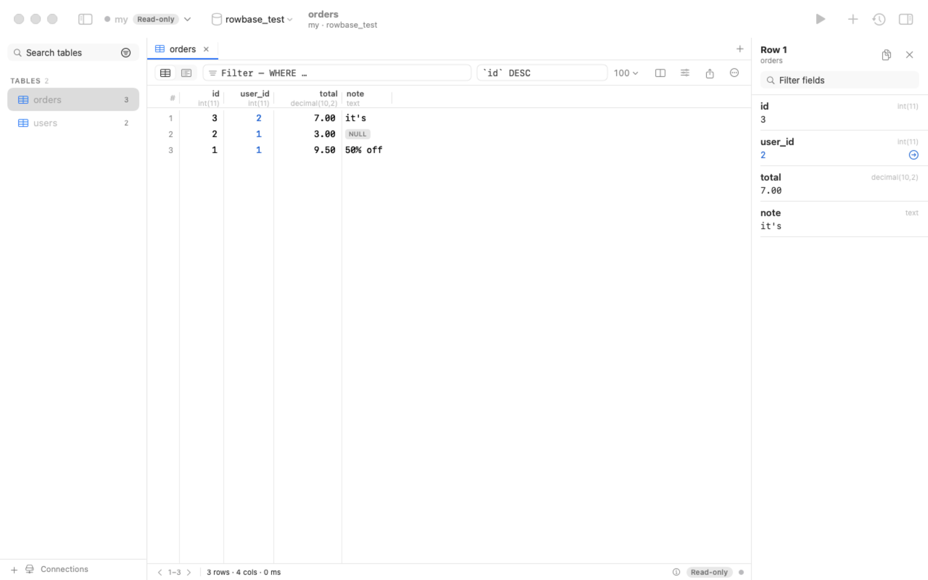Focus the Filter WHERE input

point(337,73)
